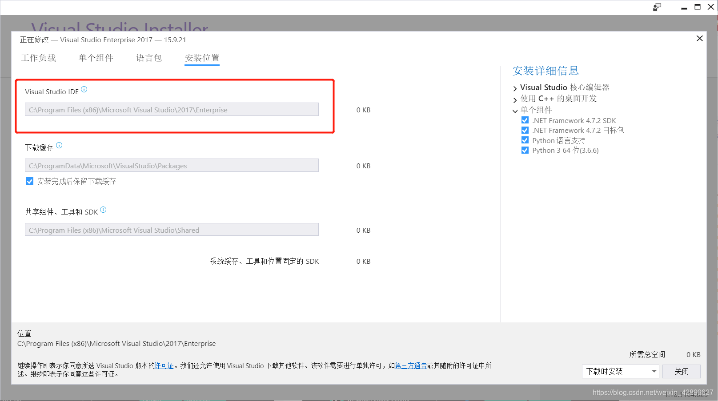Switch to the 语言包 tab

[149, 58]
